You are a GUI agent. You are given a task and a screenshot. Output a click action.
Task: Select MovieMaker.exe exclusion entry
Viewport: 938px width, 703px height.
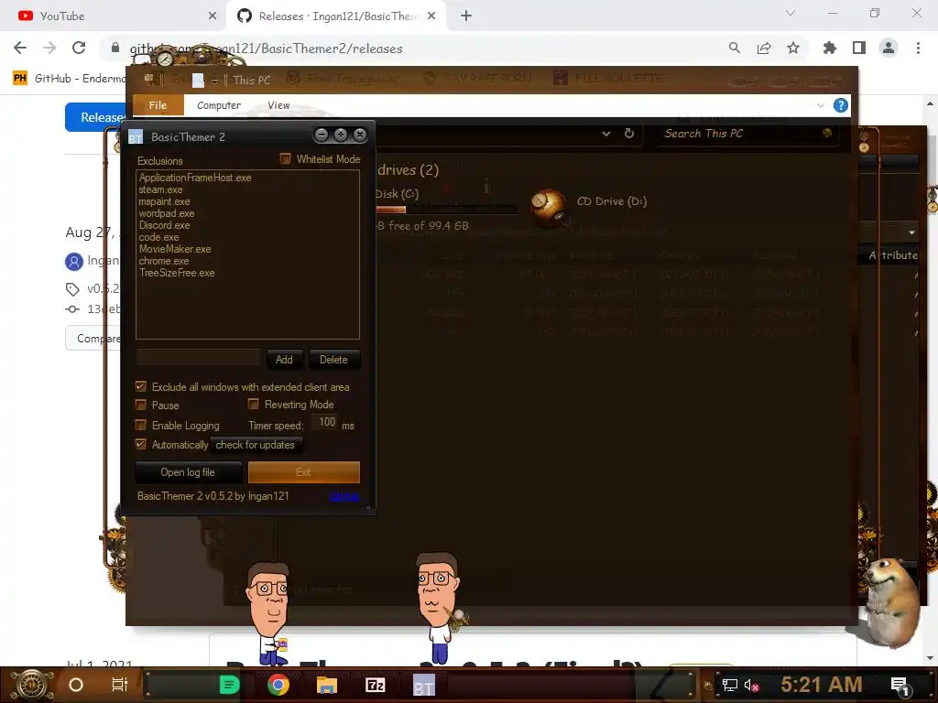coord(175,249)
